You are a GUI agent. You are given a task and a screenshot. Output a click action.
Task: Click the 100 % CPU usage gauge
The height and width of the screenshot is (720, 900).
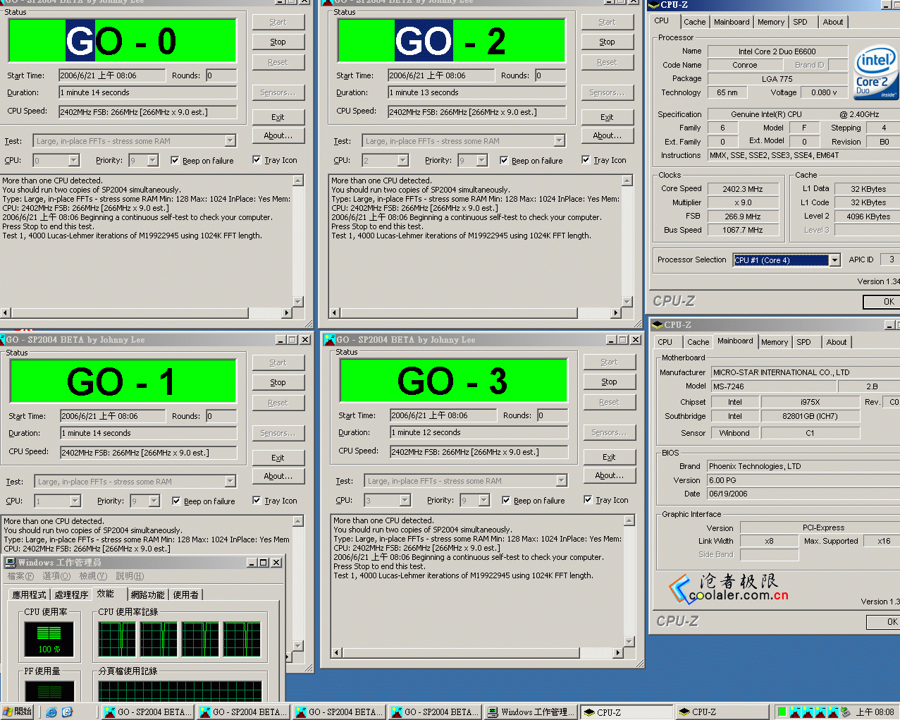[x=49, y=640]
